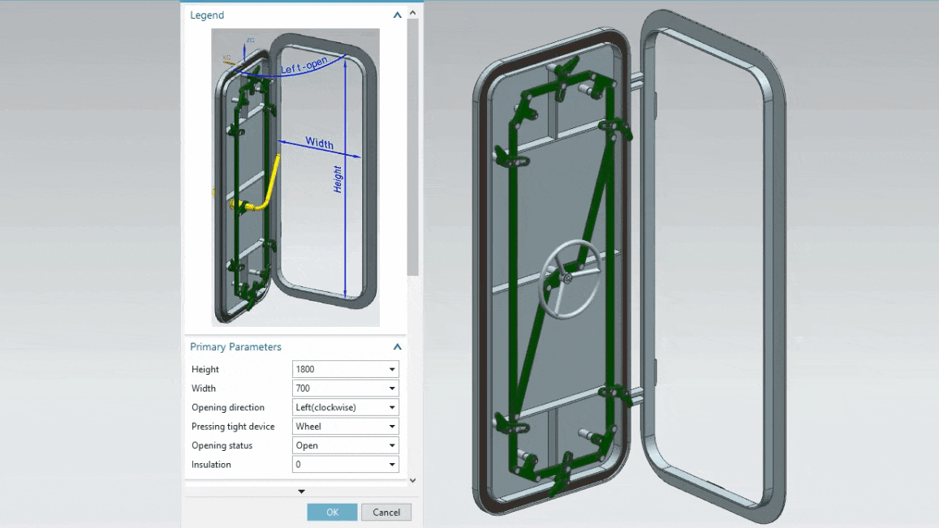Cancel the door parameter dialog
Viewport: 939px width, 528px height.
tap(386, 512)
